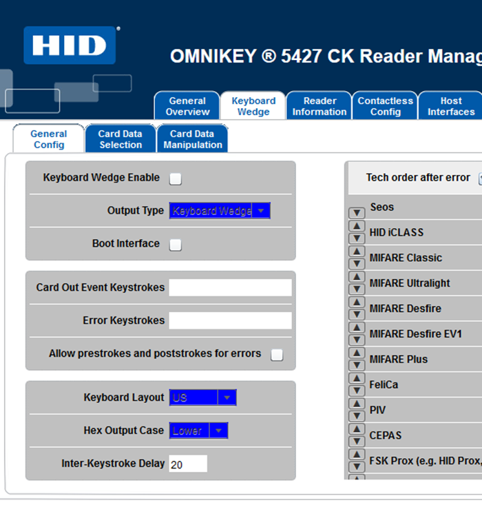Image resolution: width=482 pixels, height=505 pixels.
Task: Click the Error Keystrokes input field
Action: (x=230, y=320)
